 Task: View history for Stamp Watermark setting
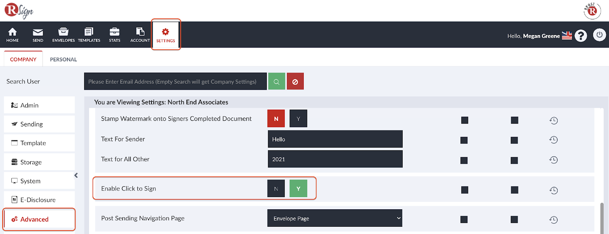[553, 121]
